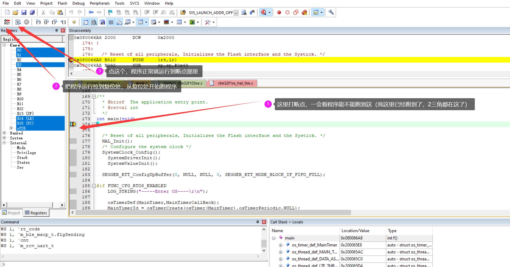Toggle the Registers window button
Image resolution: width=510 pixels, height=267 pixels.
(x=111, y=22)
